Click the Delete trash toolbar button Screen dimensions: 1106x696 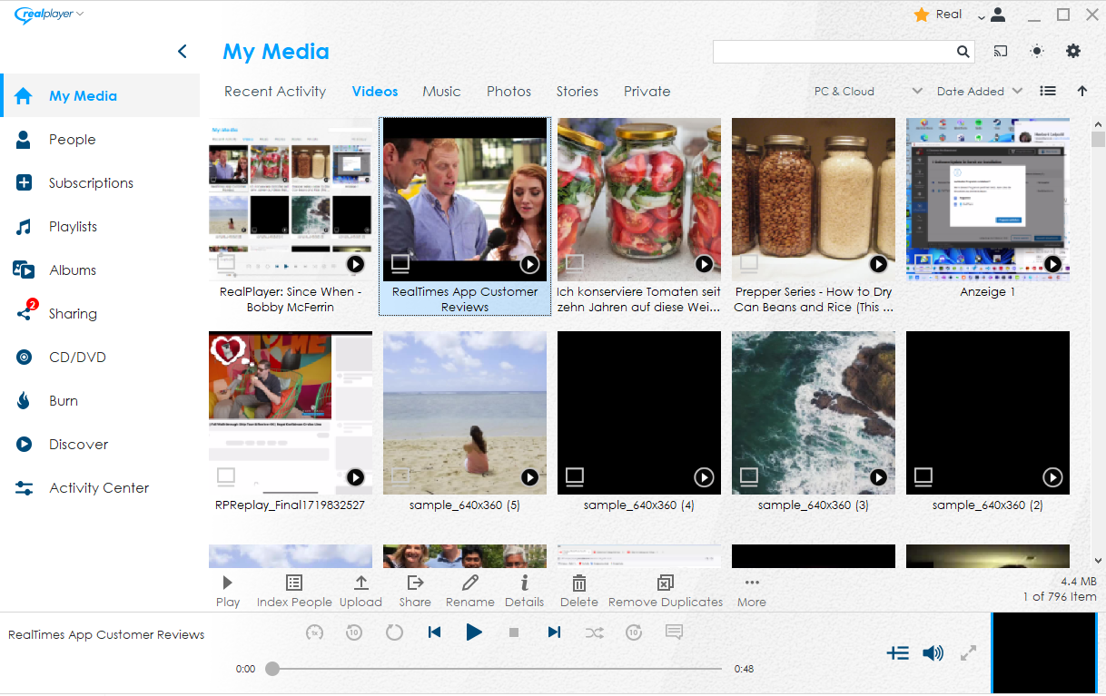click(x=579, y=591)
